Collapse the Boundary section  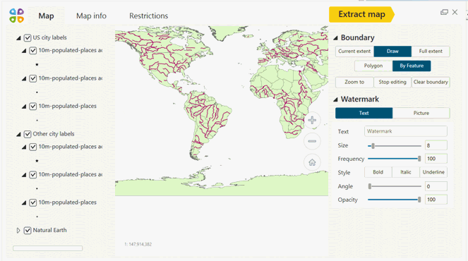click(x=335, y=38)
